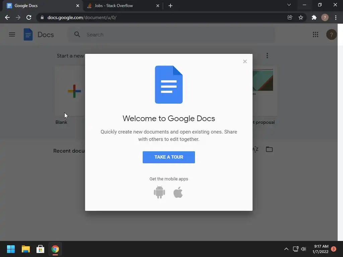Open template gallery more options menu

(267, 56)
